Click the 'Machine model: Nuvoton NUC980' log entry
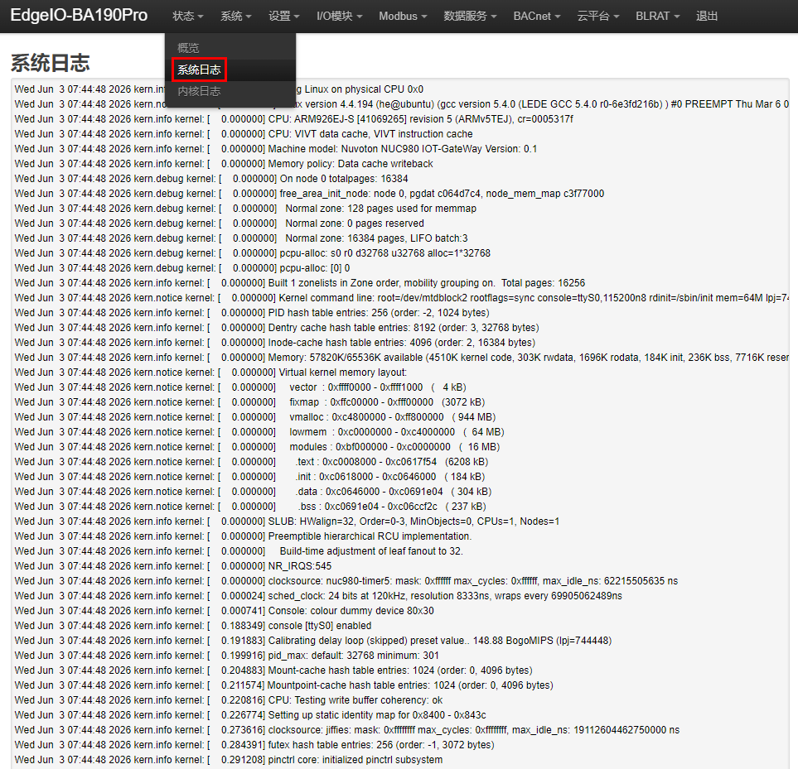This screenshot has height=769, width=798. (x=276, y=149)
